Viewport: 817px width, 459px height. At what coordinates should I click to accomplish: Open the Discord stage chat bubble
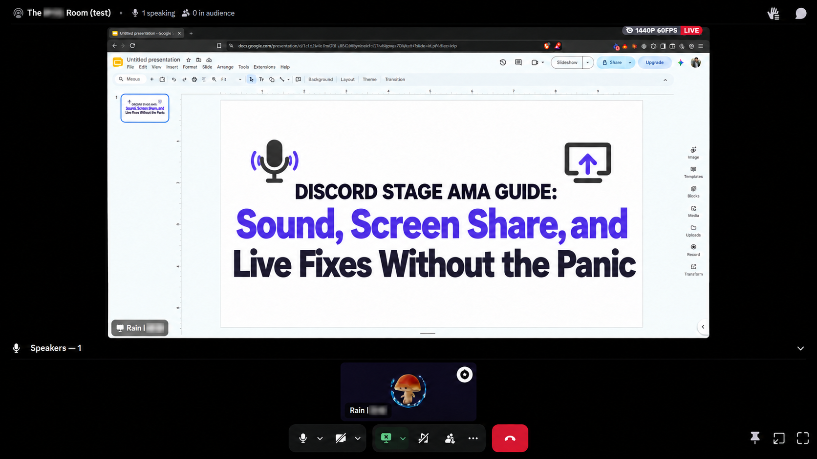coord(800,14)
